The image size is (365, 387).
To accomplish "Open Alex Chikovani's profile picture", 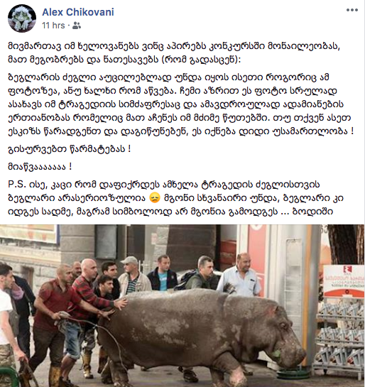I will coord(22,18).
